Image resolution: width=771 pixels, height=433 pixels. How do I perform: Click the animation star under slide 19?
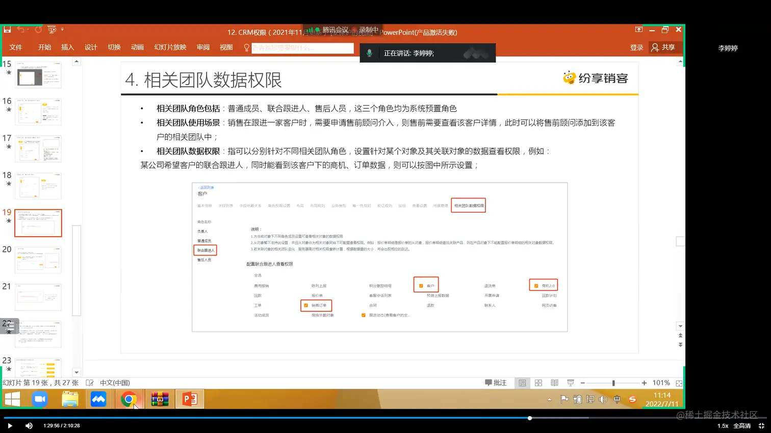pyautogui.click(x=9, y=221)
